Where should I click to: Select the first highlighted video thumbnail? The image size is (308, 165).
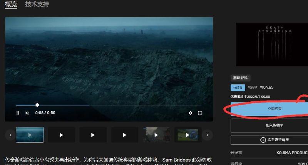(30, 135)
